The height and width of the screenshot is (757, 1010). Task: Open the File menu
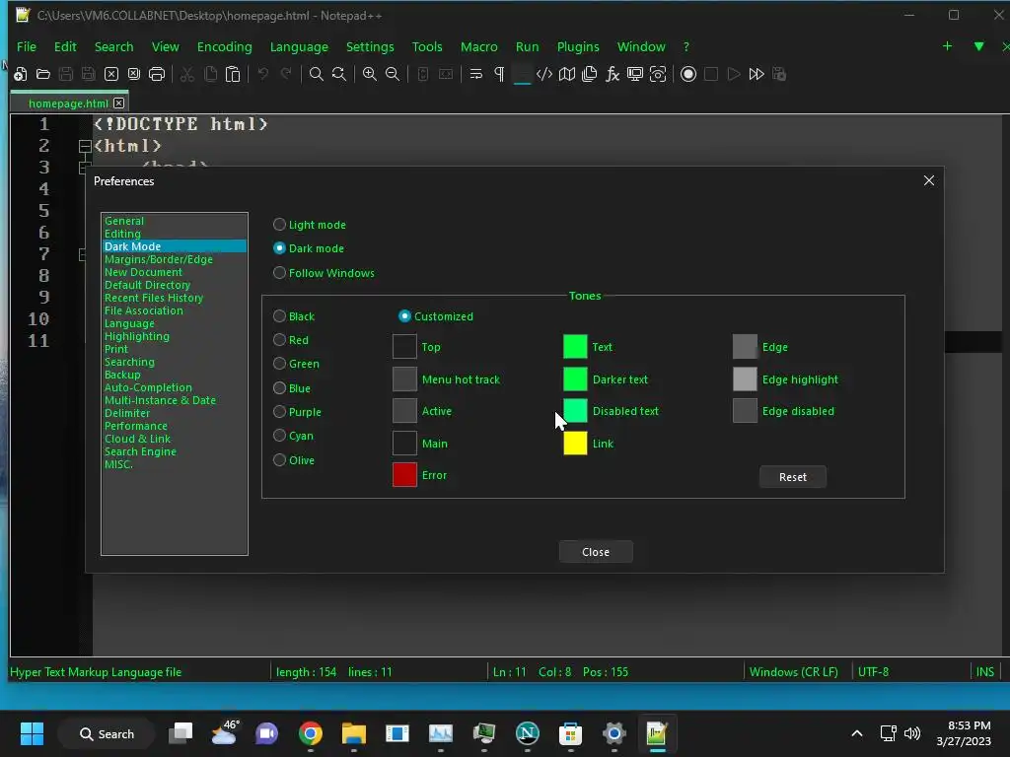tap(27, 46)
